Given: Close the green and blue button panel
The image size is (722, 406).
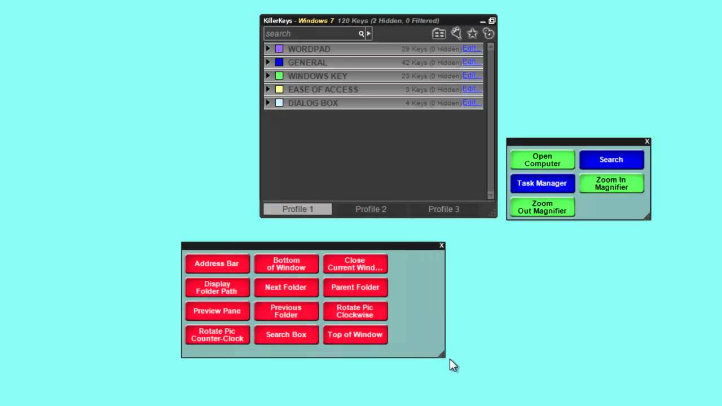Looking at the screenshot, I should pos(647,142).
